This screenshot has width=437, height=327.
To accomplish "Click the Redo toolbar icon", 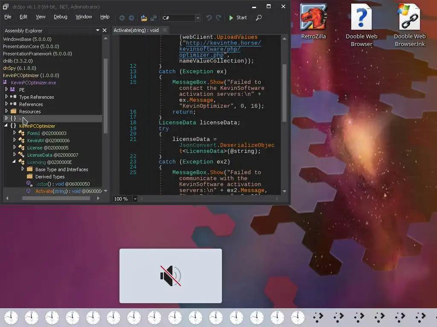I will (218, 18).
